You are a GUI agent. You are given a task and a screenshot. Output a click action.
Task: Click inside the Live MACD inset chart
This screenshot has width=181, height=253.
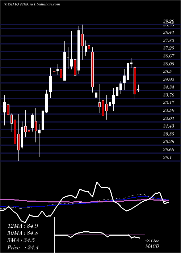pyautogui.click(x=100, y=235)
